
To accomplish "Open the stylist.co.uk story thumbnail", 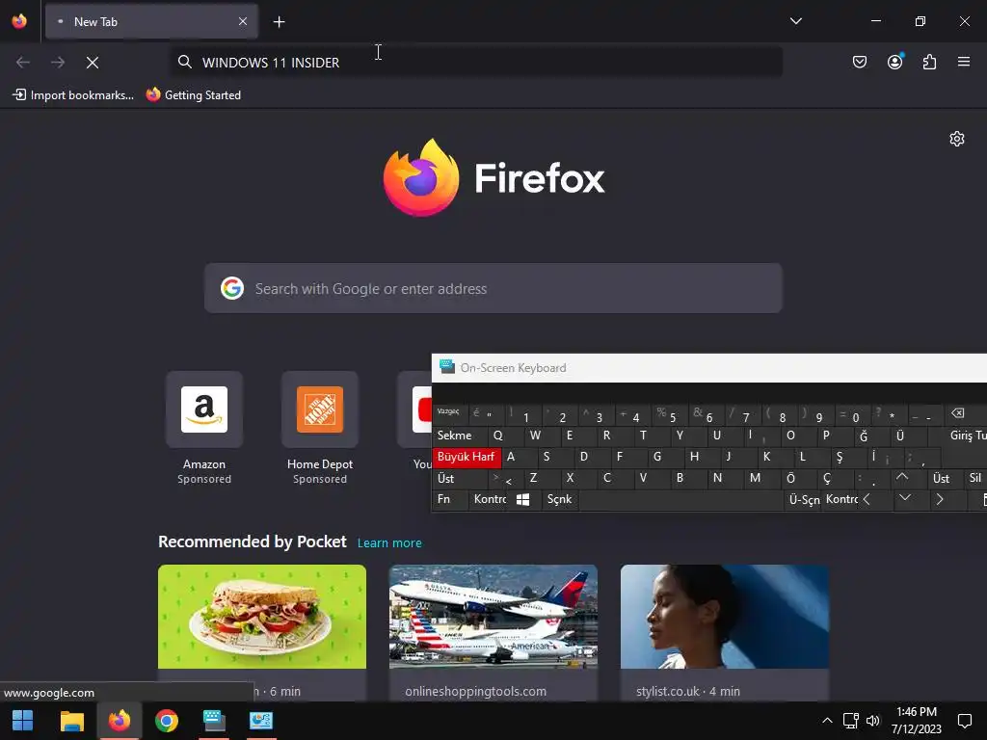I will point(725,617).
